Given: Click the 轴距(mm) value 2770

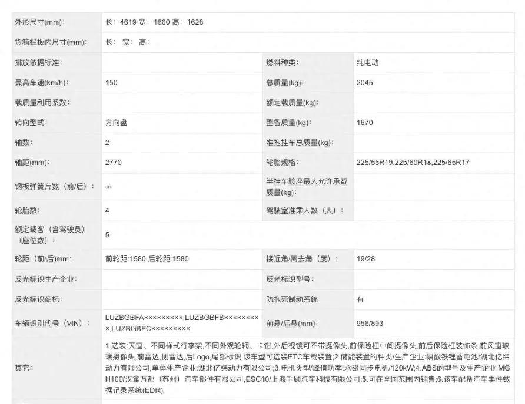Looking at the screenshot, I should pyautogui.click(x=113, y=162).
